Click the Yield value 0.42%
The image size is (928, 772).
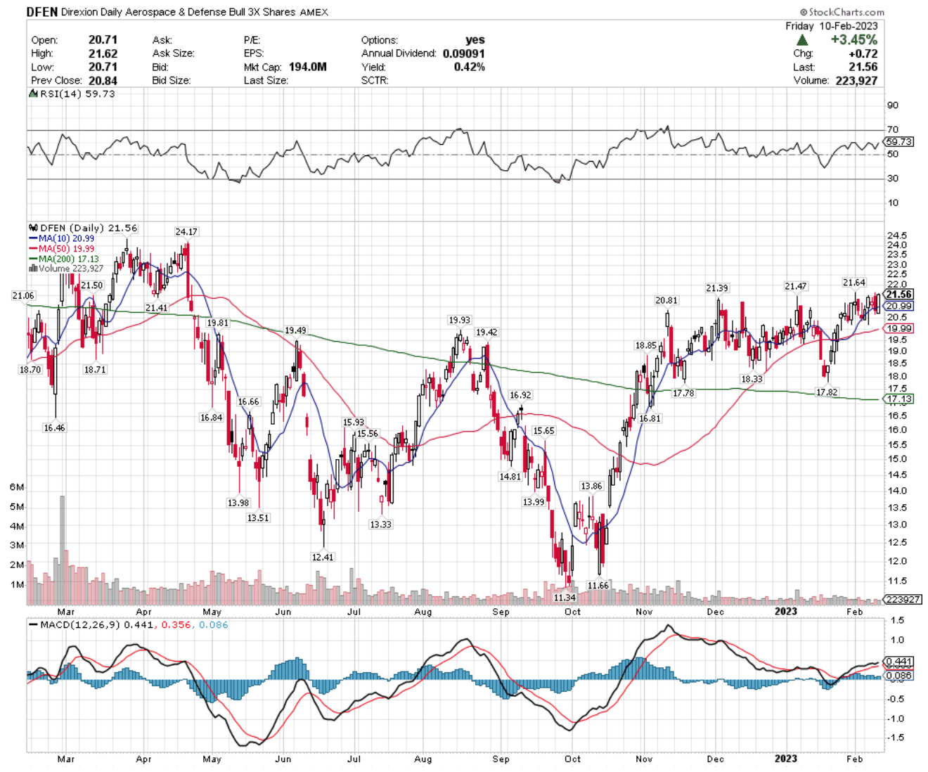pos(469,67)
